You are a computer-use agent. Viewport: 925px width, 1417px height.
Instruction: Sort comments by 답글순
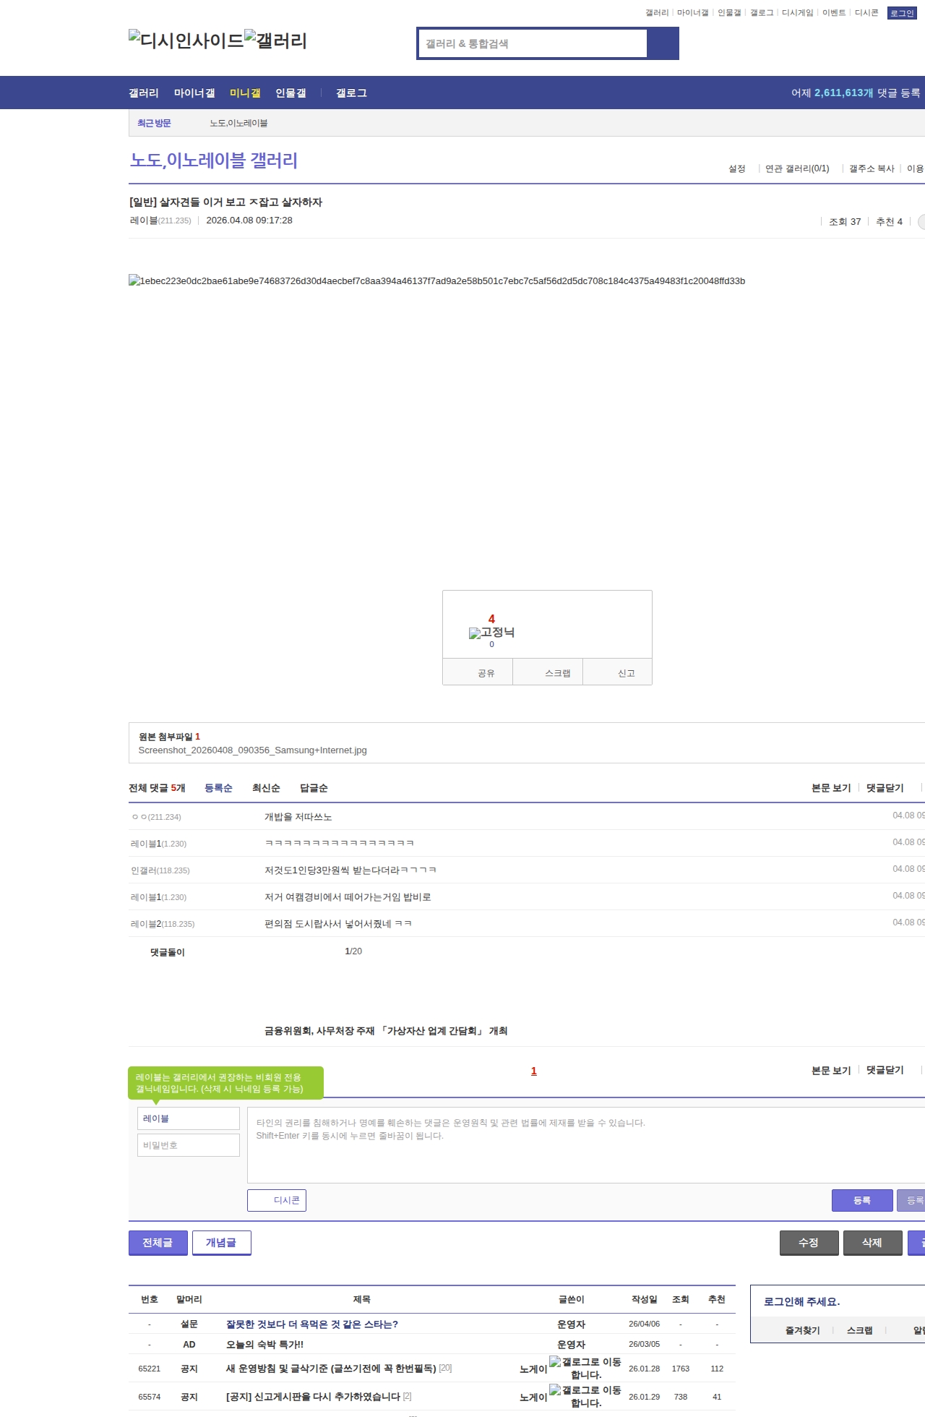click(314, 788)
